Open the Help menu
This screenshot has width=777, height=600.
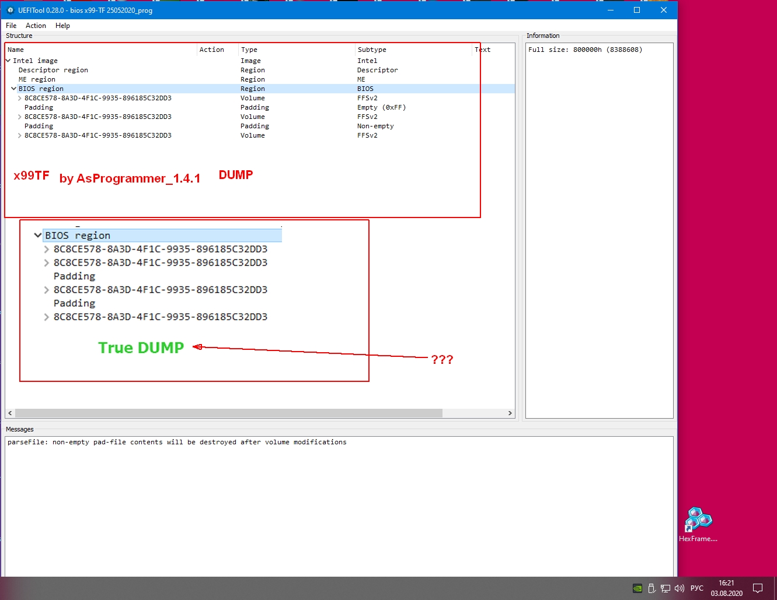pos(62,26)
